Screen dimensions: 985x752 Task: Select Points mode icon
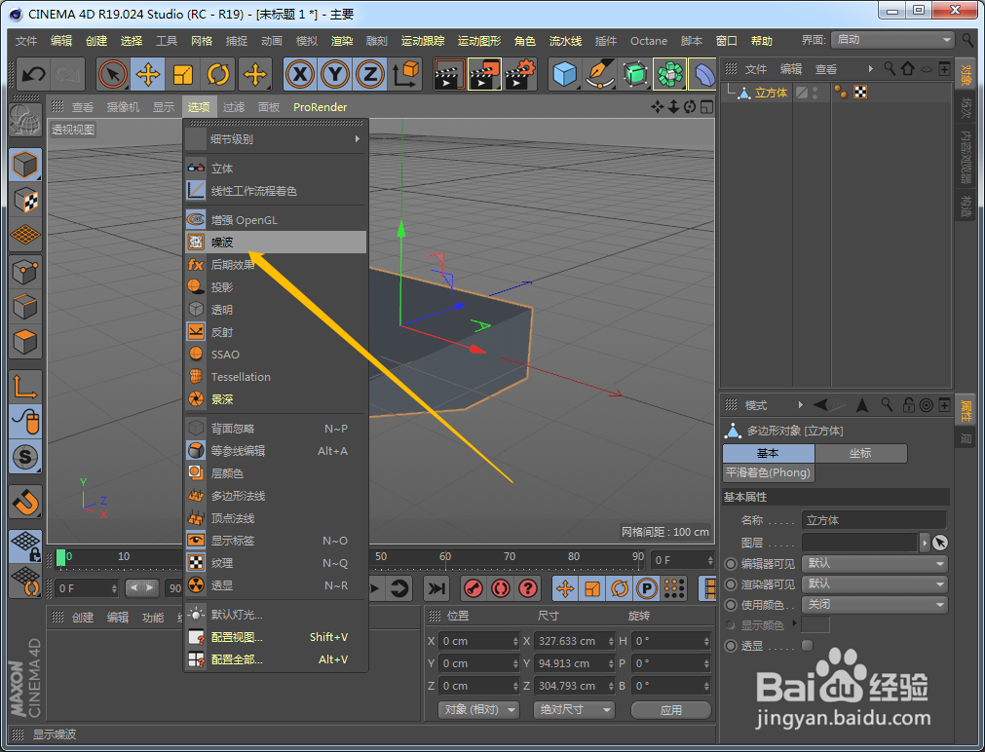click(25, 273)
